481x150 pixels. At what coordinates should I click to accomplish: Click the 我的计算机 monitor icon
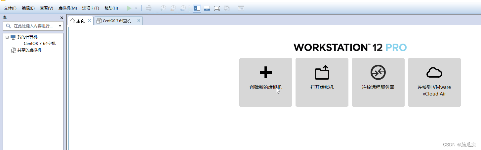[13, 37]
